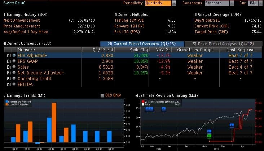
Task: Open Current Consensus (EEO)
Action: 27,43
